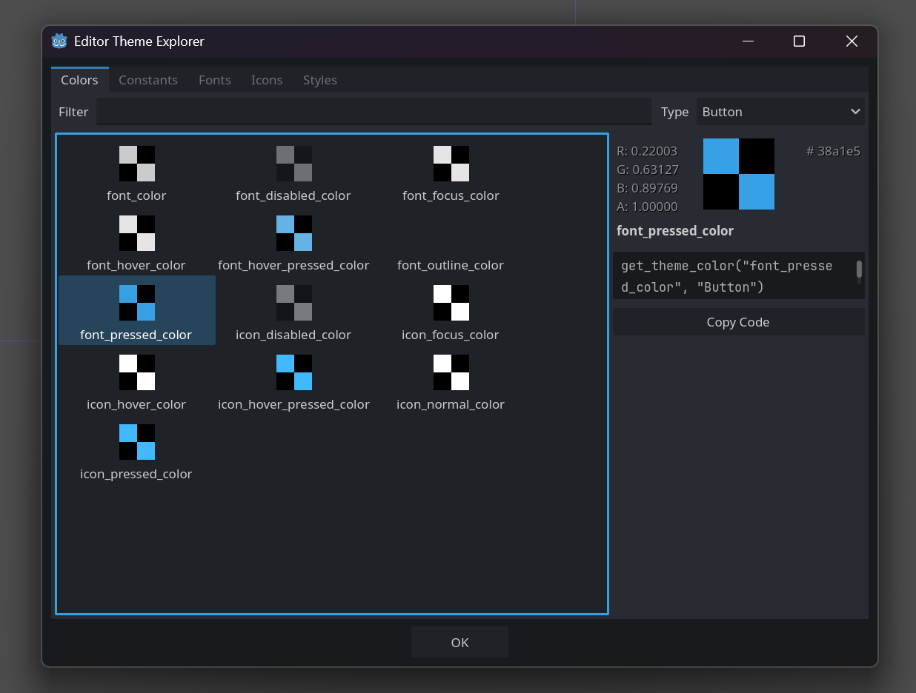
Task: Choose the icon_normal_color swatch
Action: 451,372
